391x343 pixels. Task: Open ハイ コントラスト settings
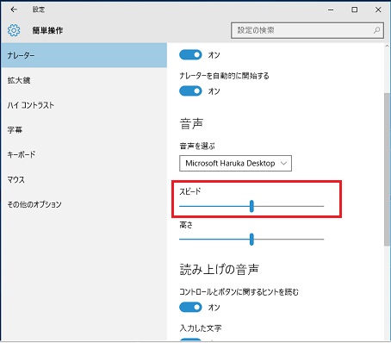coord(84,105)
